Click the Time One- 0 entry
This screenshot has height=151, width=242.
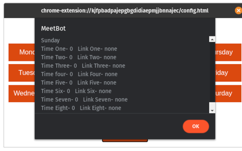[x=57, y=49]
